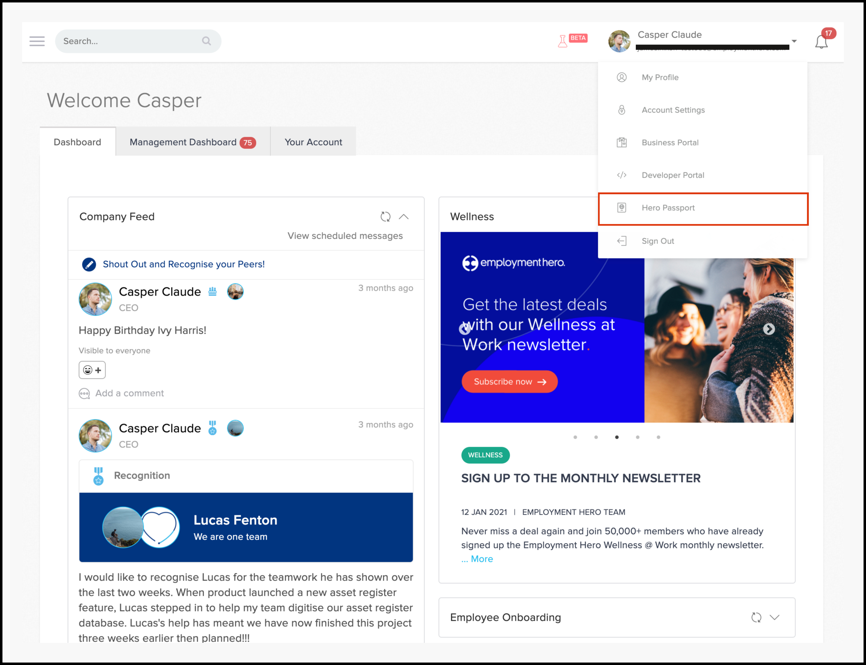Select the fourth carousel dot indicator

pos(638,438)
